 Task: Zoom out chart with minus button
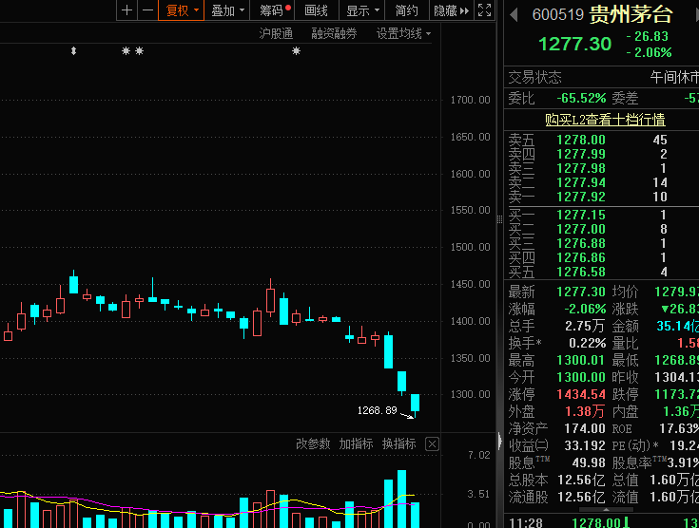(x=148, y=10)
